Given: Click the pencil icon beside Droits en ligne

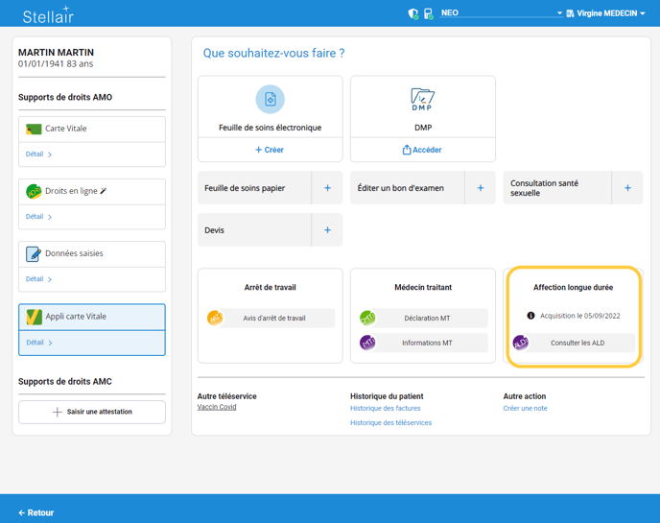Looking at the screenshot, I should [x=104, y=191].
